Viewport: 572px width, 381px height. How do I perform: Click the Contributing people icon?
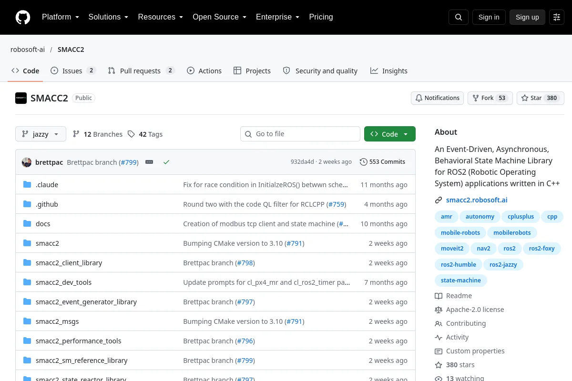coord(439,323)
